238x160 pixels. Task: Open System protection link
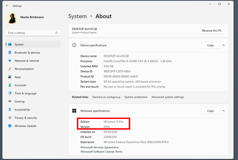[x=136, y=97]
